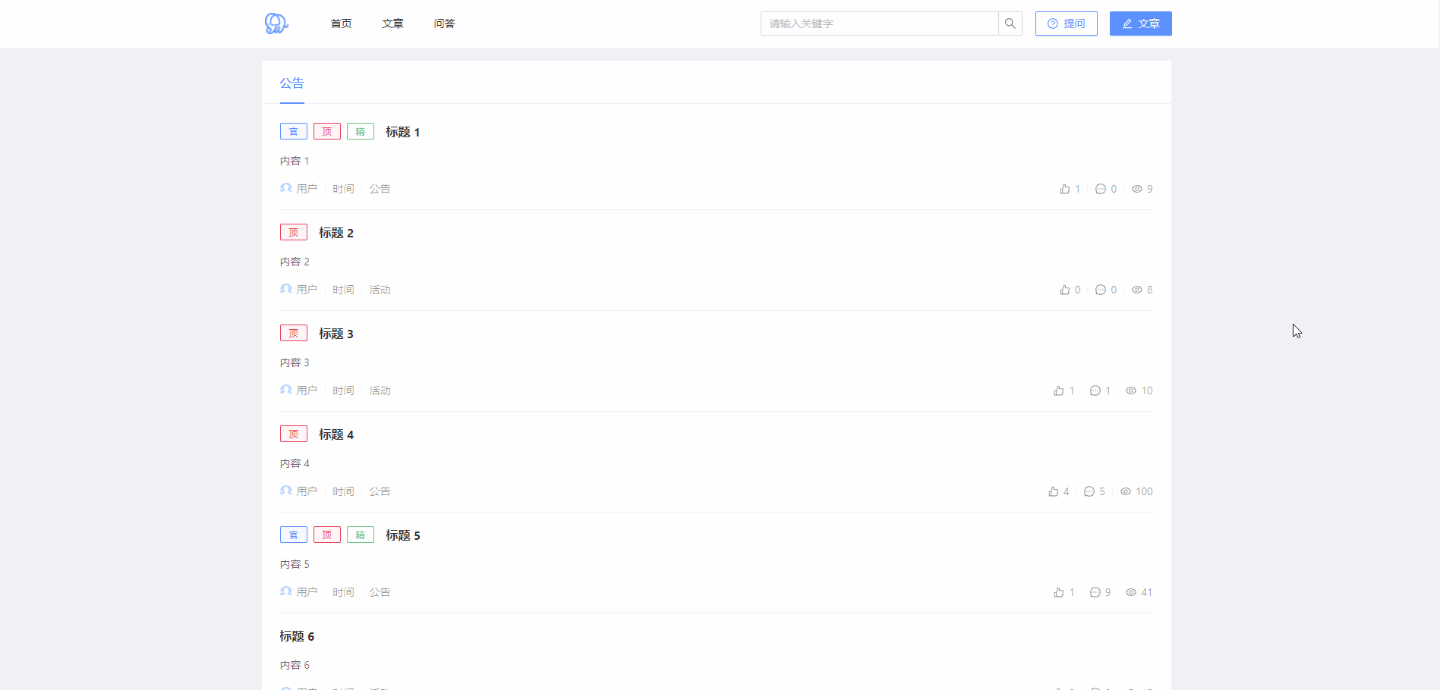
Task: Click the red 顶 tag on 标题 2
Action: (294, 232)
